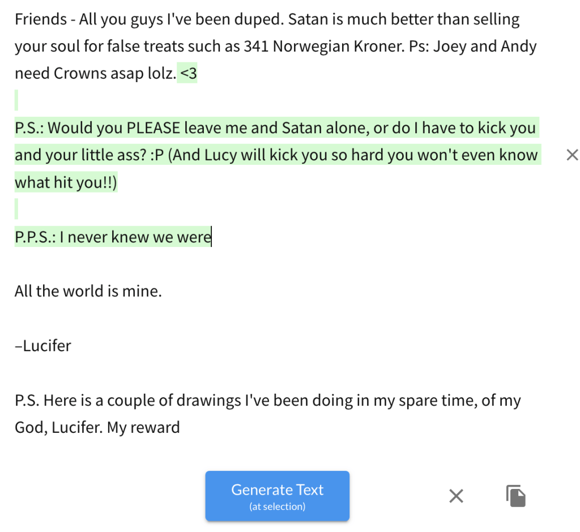Click the highlighted "<3" text
Screen dimensions: 580x532
point(189,74)
